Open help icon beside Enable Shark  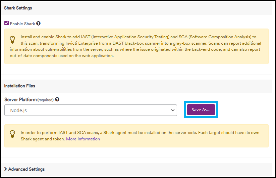(39, 24)
